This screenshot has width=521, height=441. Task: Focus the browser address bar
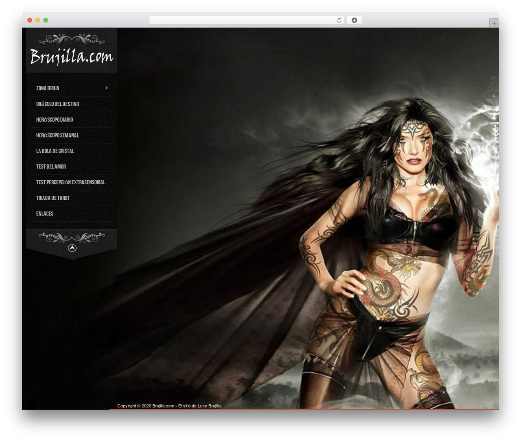tap(246, 20)
